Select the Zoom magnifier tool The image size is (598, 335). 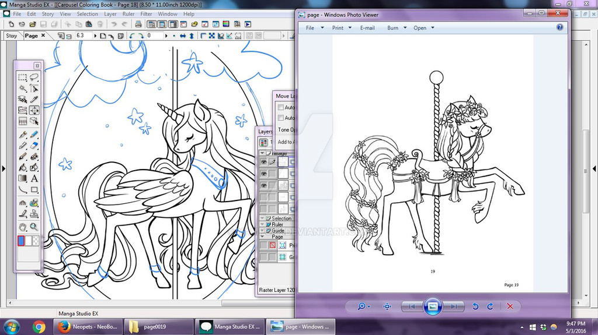point(34,227)
